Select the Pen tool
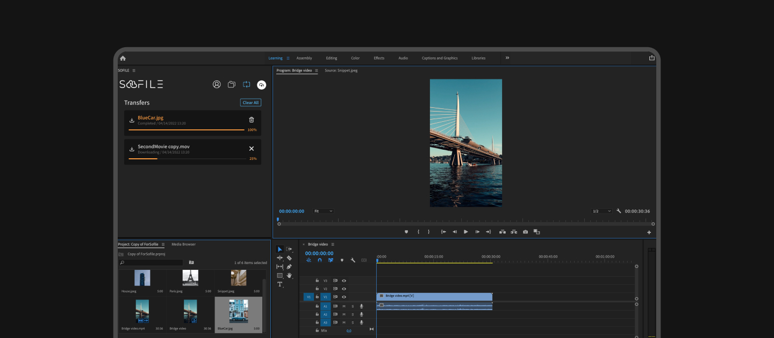Screen dimensions: 774x338 289,267
